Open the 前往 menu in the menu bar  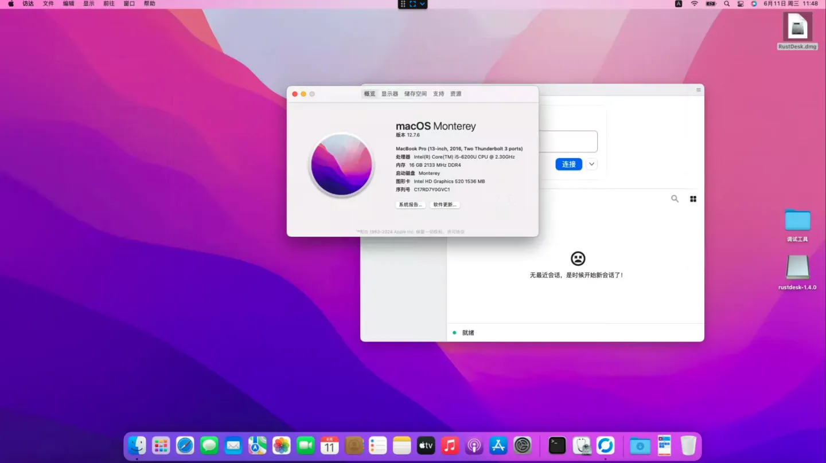point(108,3)
